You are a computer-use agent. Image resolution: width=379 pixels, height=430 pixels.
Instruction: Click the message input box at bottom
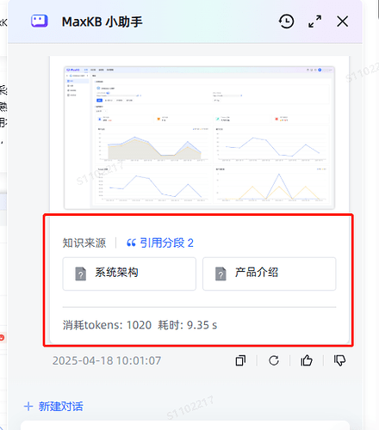(x=185, y=425)
